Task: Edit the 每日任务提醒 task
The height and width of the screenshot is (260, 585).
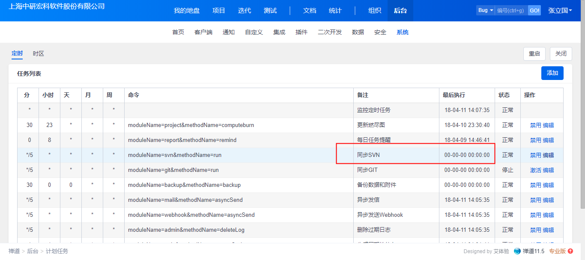Action: [x=548, y=140]
